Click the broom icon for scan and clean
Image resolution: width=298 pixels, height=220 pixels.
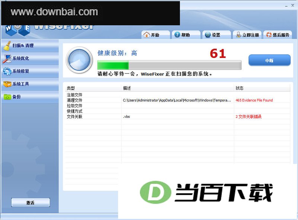[x=7, y=46]
